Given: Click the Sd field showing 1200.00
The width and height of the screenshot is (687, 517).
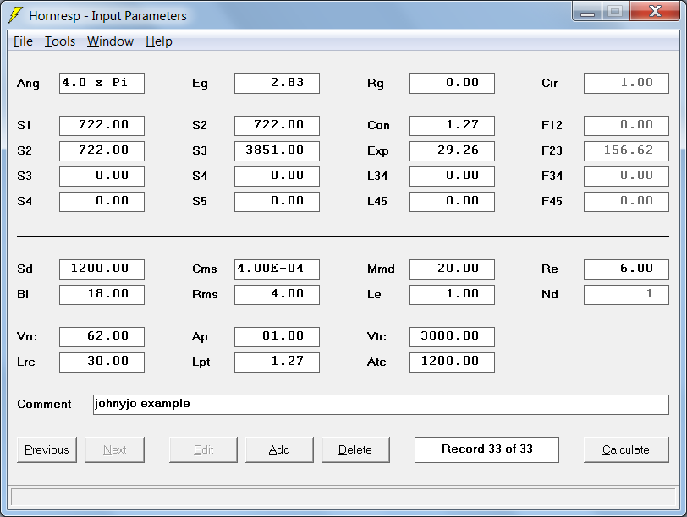Looking at the screenshot, I should (102, 269).
